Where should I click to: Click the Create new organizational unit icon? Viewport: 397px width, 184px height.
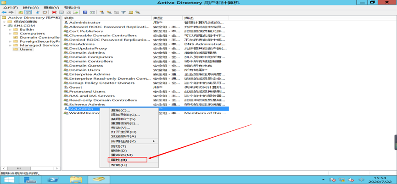pos(116,12)
